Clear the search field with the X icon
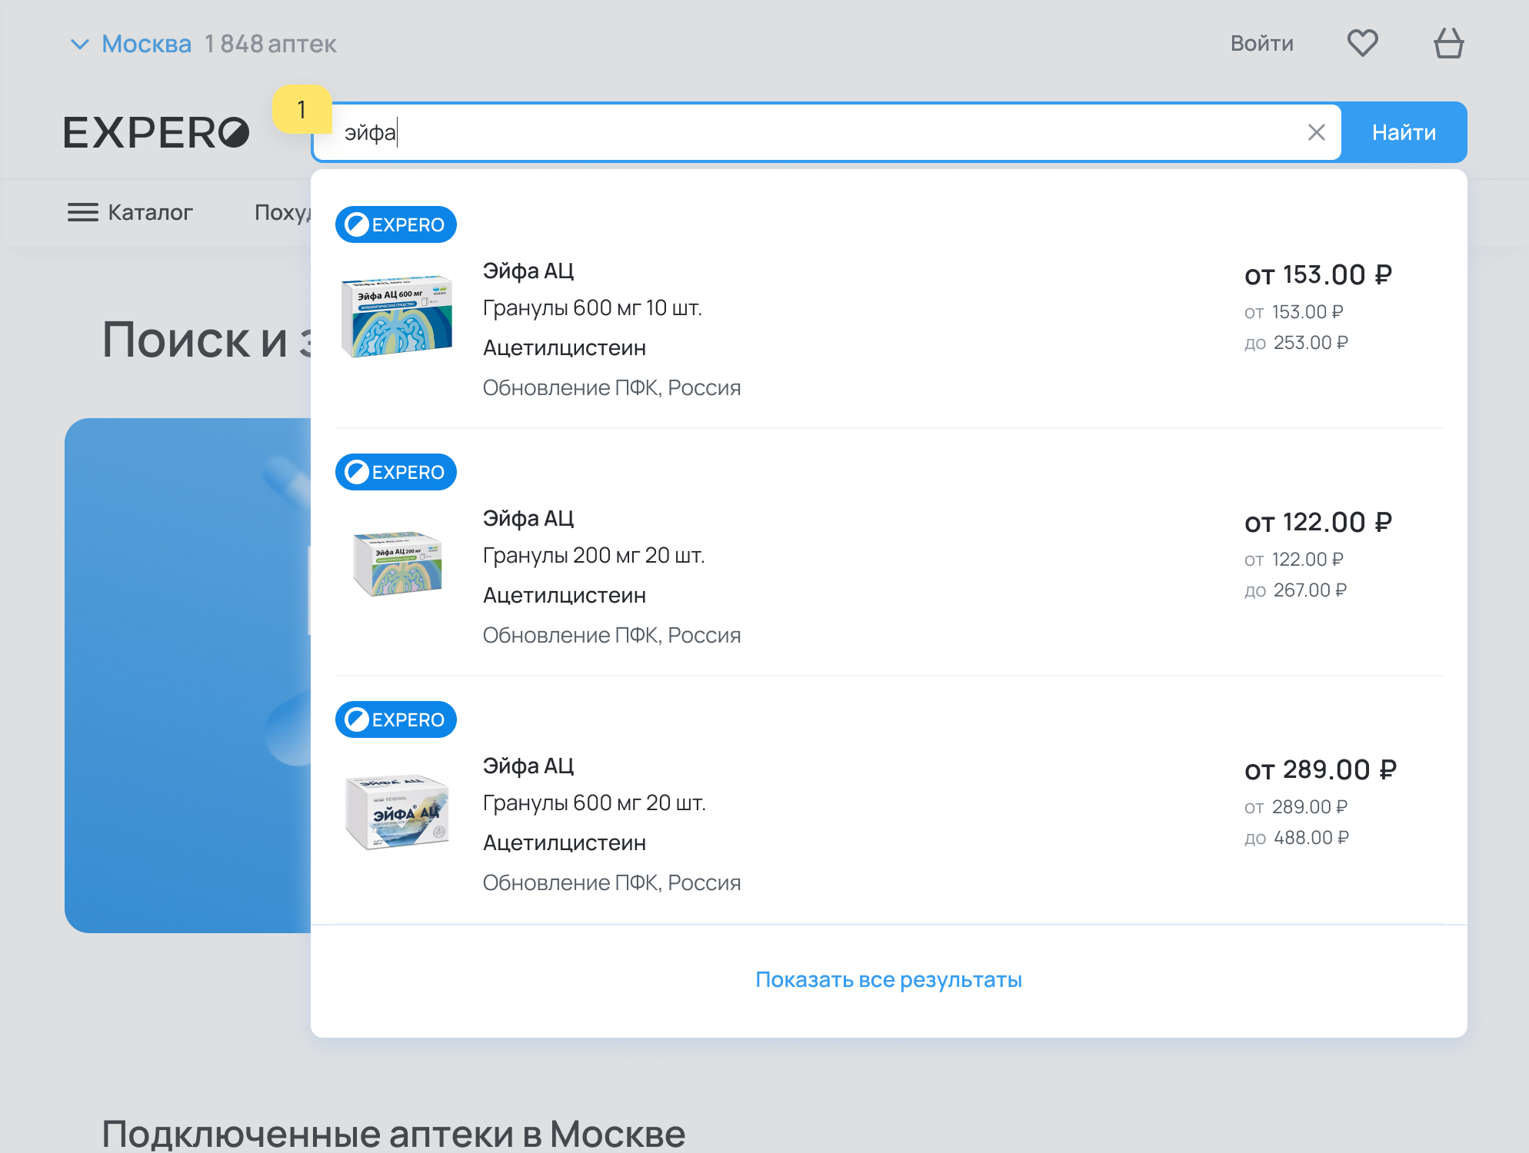The height and width of the screenshot is (1153, 1529). click(1316, 132)
